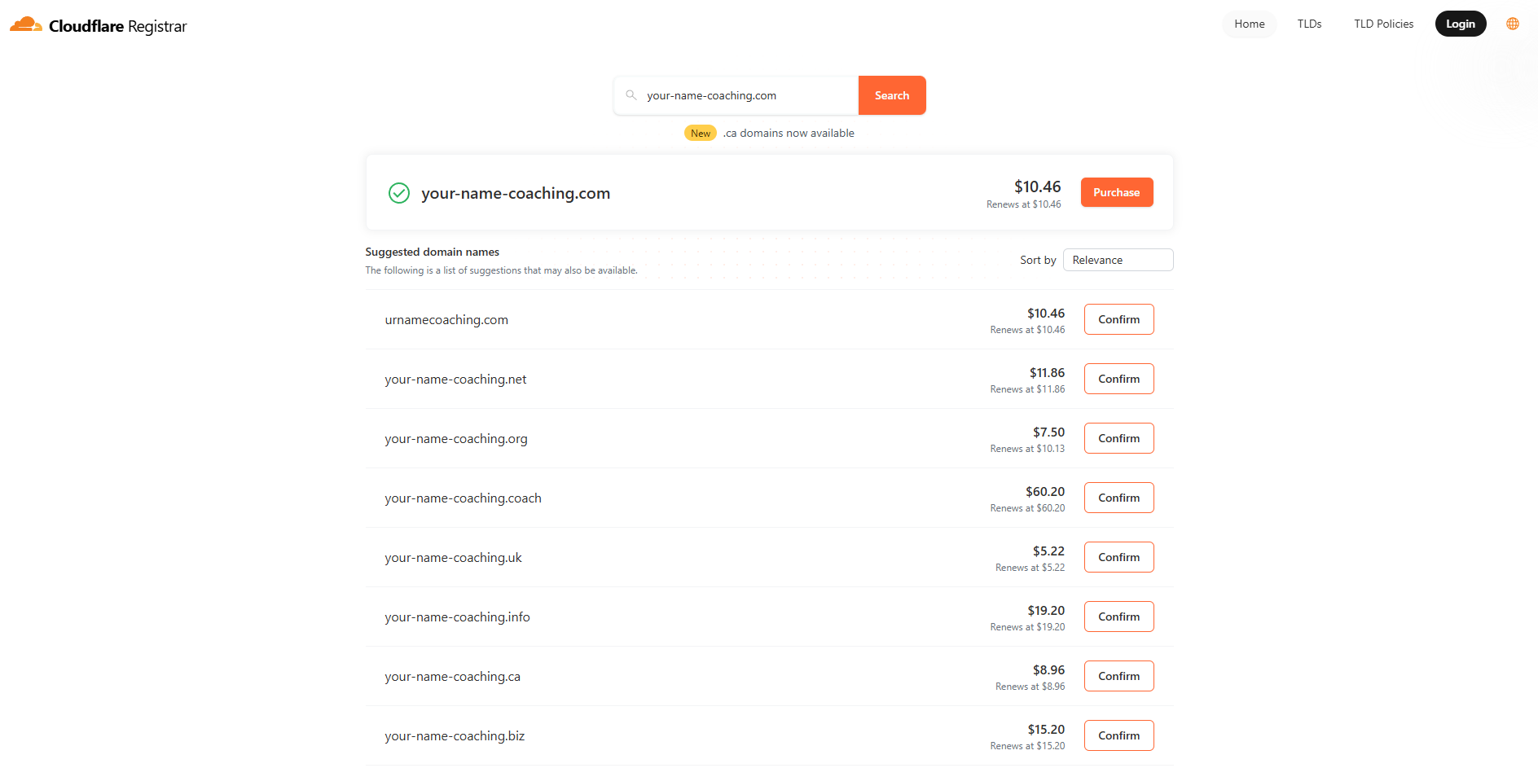Image resolution: width=1538 pixels, height=768 pixels.
Task: Click the green checkmark beside your-name-coaching.com
Action: (398, 193)
